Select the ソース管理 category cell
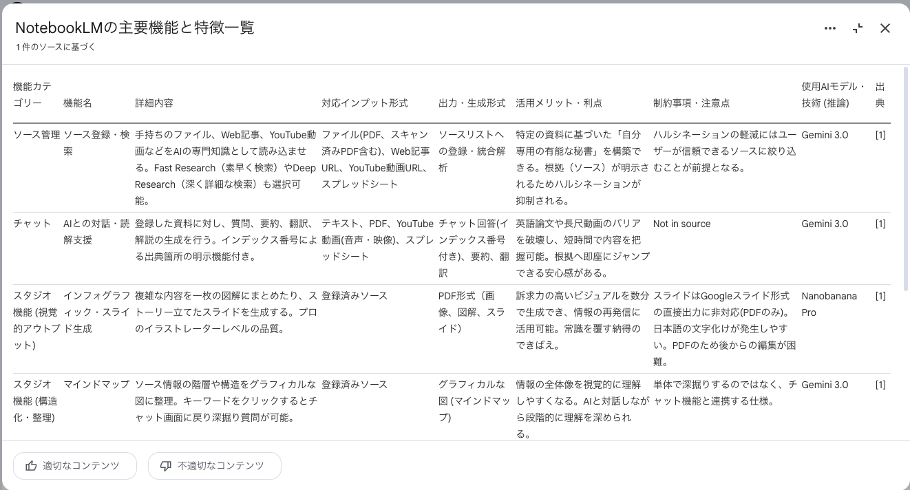910x490 pixels. tap(37, 135)
